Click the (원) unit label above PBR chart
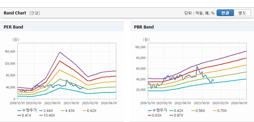This screenshot has width=254, height=122. pos(146,40)
